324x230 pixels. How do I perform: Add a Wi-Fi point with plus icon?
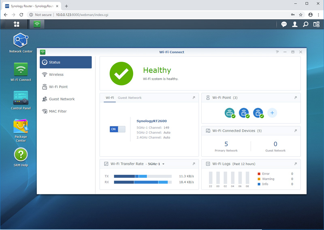pyautogui.click(x=272, y=113)
